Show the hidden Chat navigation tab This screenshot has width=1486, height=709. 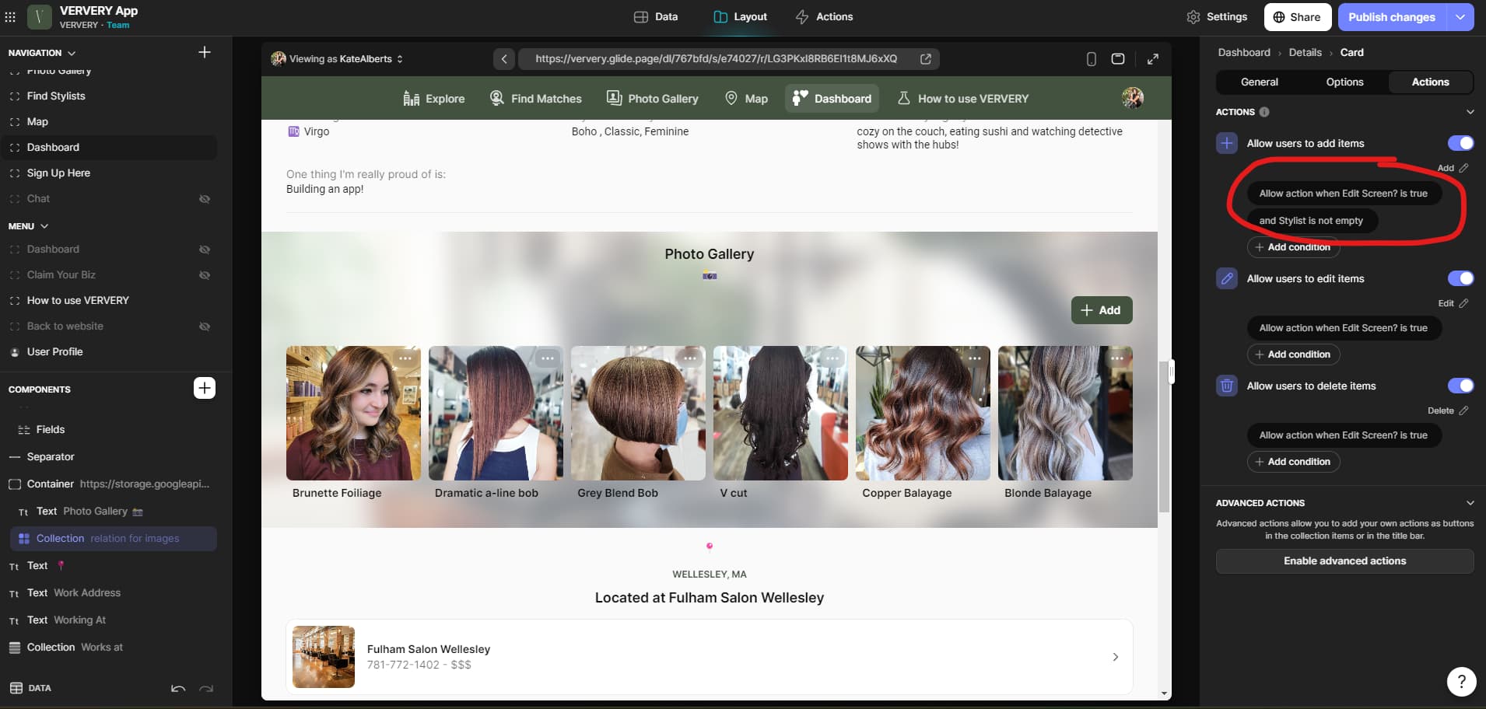point(205,199)
